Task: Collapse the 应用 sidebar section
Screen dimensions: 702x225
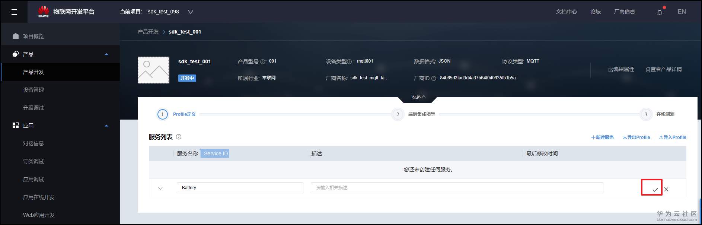Action: point(106,126)
